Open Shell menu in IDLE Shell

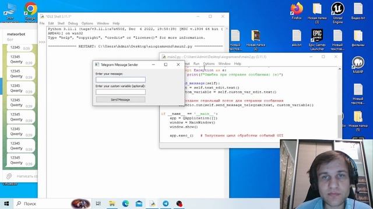tap(61, 23)
